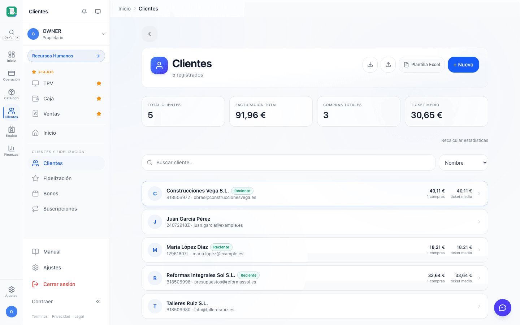Click Reciente badge on Reformas Integrales

248,275
